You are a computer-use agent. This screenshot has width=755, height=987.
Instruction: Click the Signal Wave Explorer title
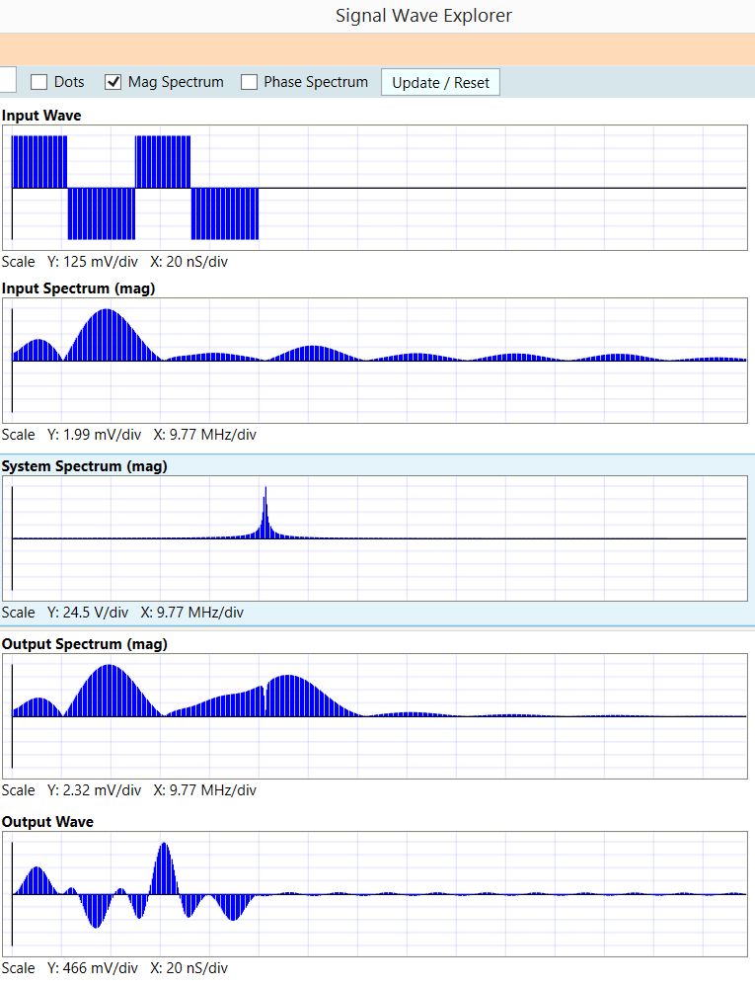tap(423, 16)
